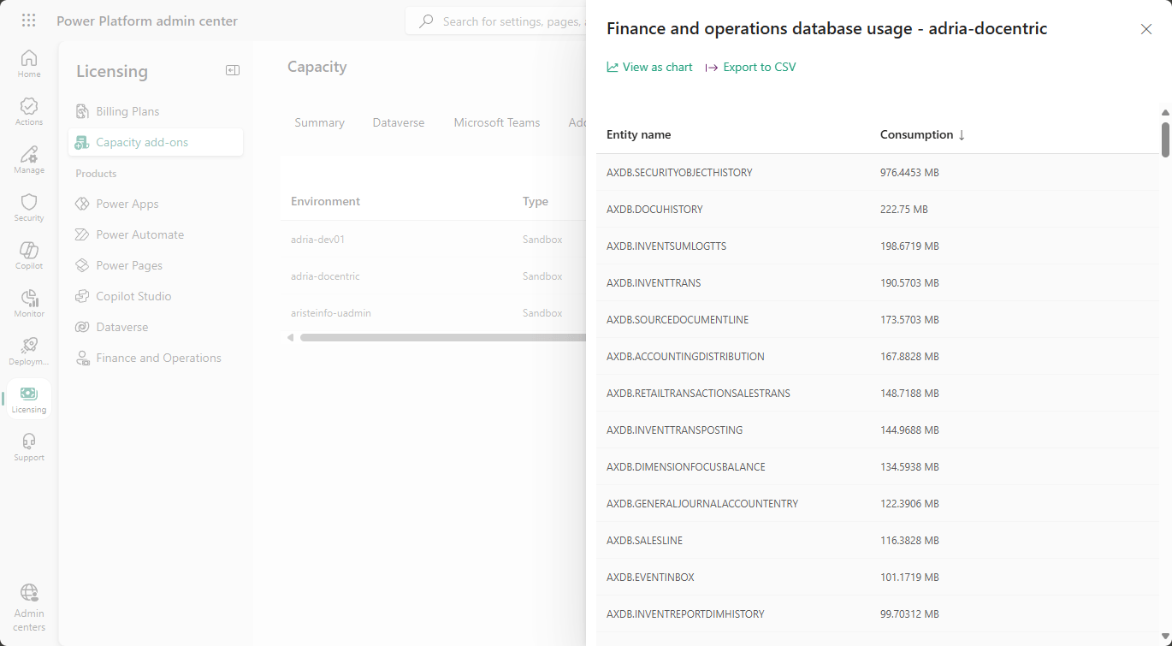
Task: Open the app launcher waffle icon
Action: coord(28,21)
